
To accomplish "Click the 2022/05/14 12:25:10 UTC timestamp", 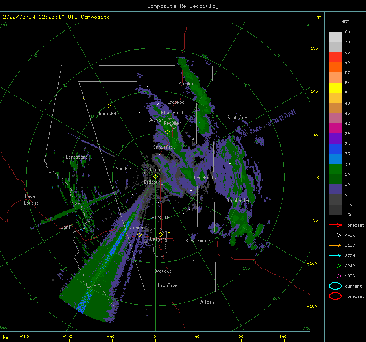I will tap(56, 17).
